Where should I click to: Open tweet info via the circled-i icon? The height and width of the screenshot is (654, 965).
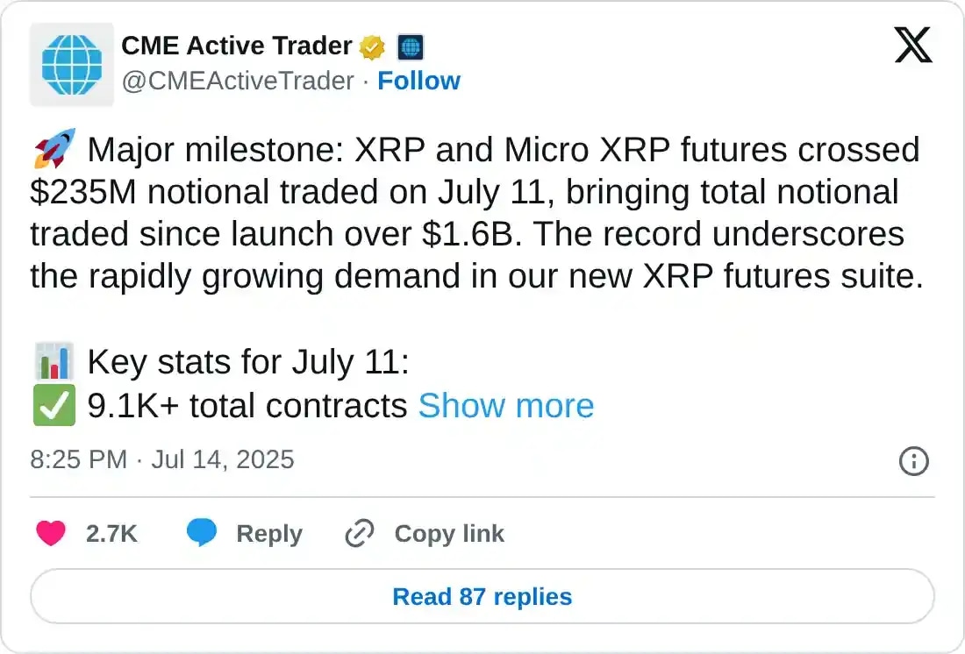click(913, 461)
